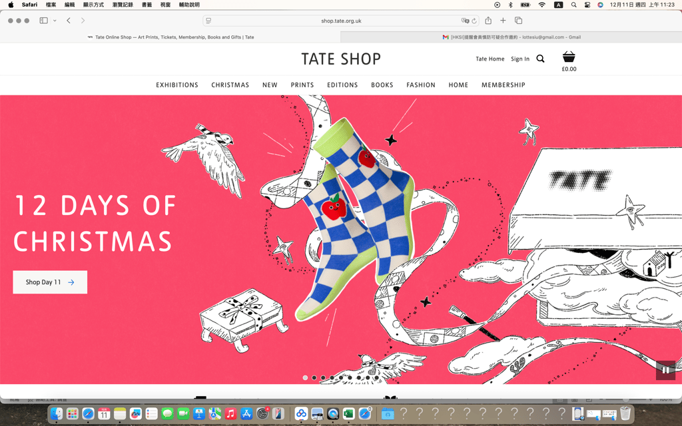Viewport: 682px width, 426px height.
Task: Open the CHRISTMAS navigation menu
Action: pos(230,85)
